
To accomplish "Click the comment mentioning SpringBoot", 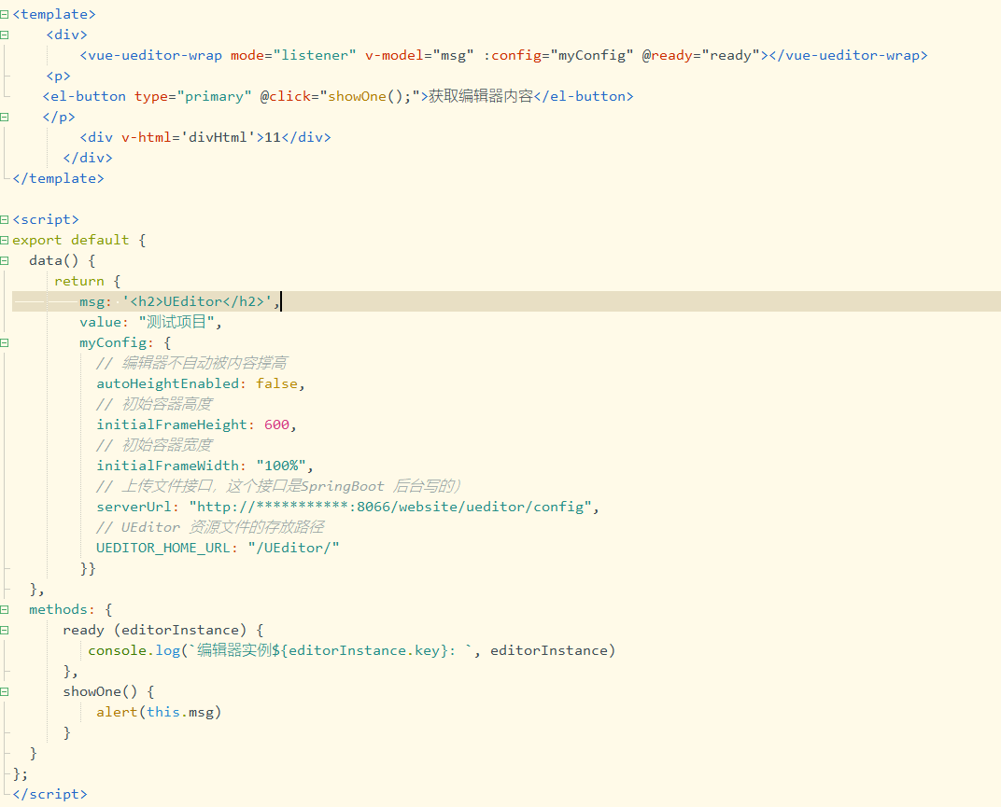I will [278, 486].
